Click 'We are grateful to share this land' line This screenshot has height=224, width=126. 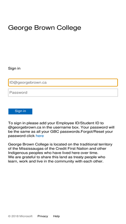coord(40,157)
